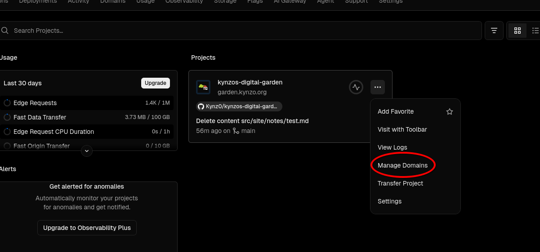Open the project activity pulse icon
This screenshot has width=540, height=252.
[356, 87]
